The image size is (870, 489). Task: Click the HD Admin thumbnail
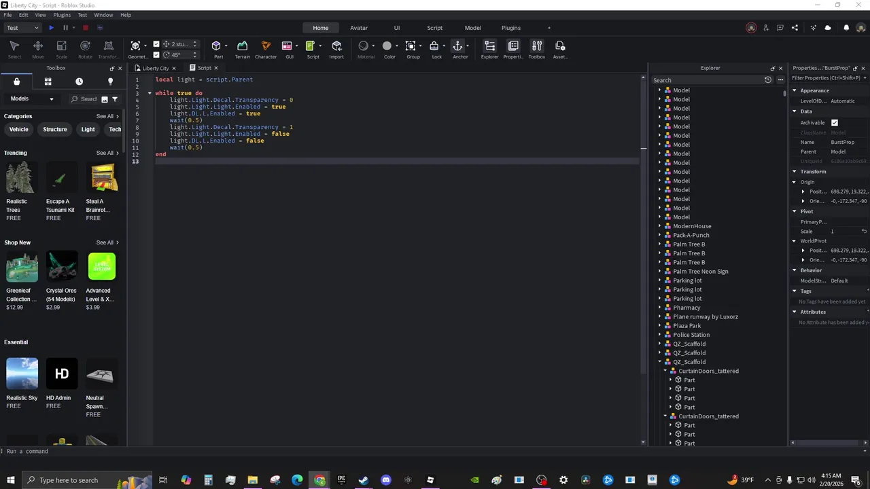(x=62, y=374)
